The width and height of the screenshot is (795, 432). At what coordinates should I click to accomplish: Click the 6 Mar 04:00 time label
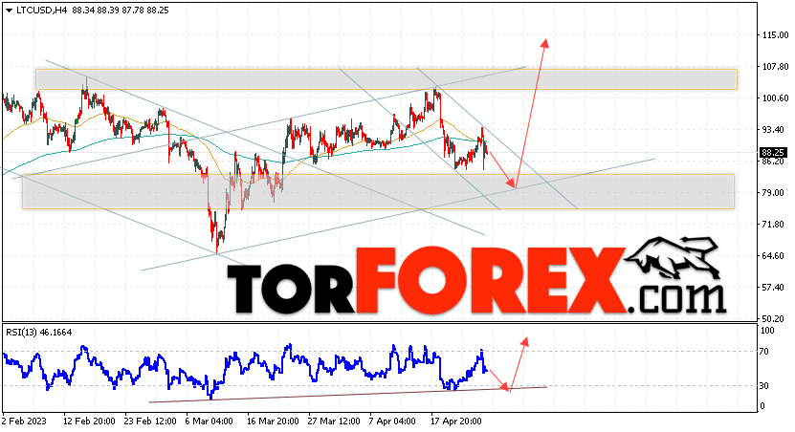point(209,421)
